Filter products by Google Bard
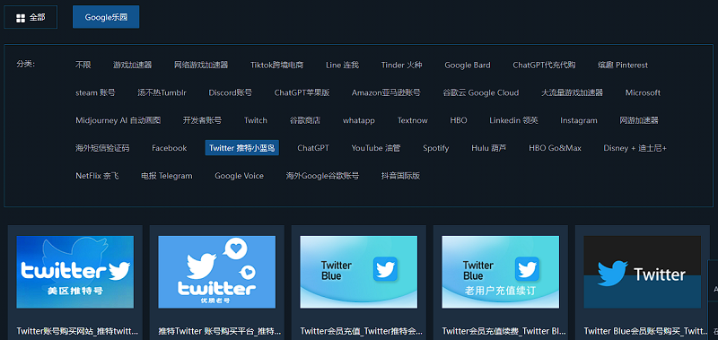This screenshot has height=340, width=718. point(468,65)
